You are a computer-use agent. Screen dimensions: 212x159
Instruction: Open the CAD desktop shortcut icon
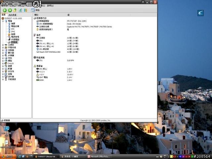coord(6,129)
